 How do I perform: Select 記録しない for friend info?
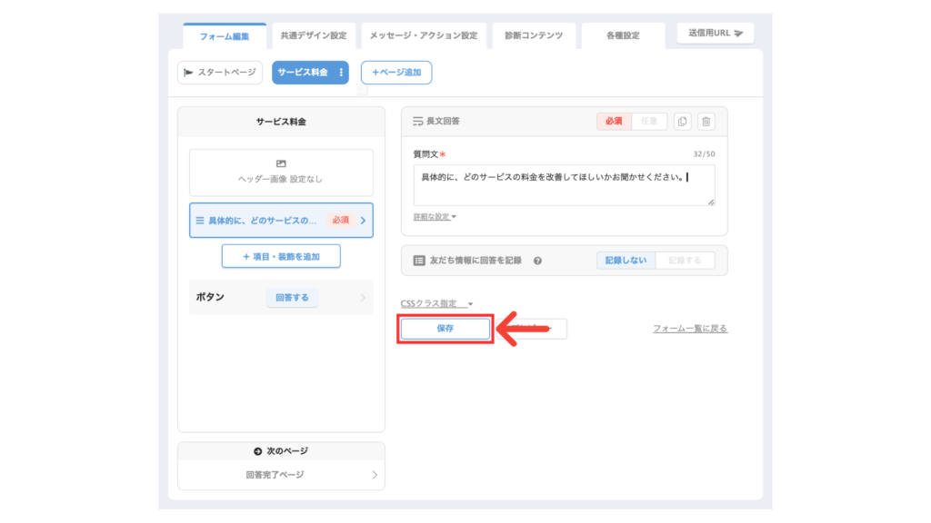pos(626,261)
